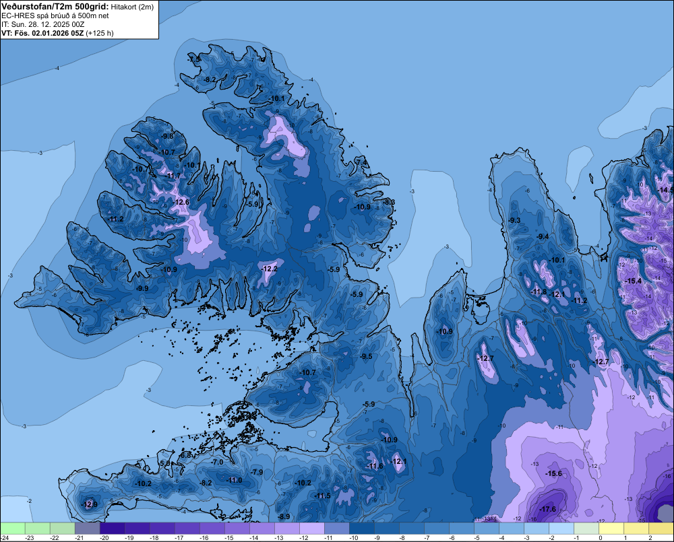Click the '-15' label in the legend

coord(228,538)
